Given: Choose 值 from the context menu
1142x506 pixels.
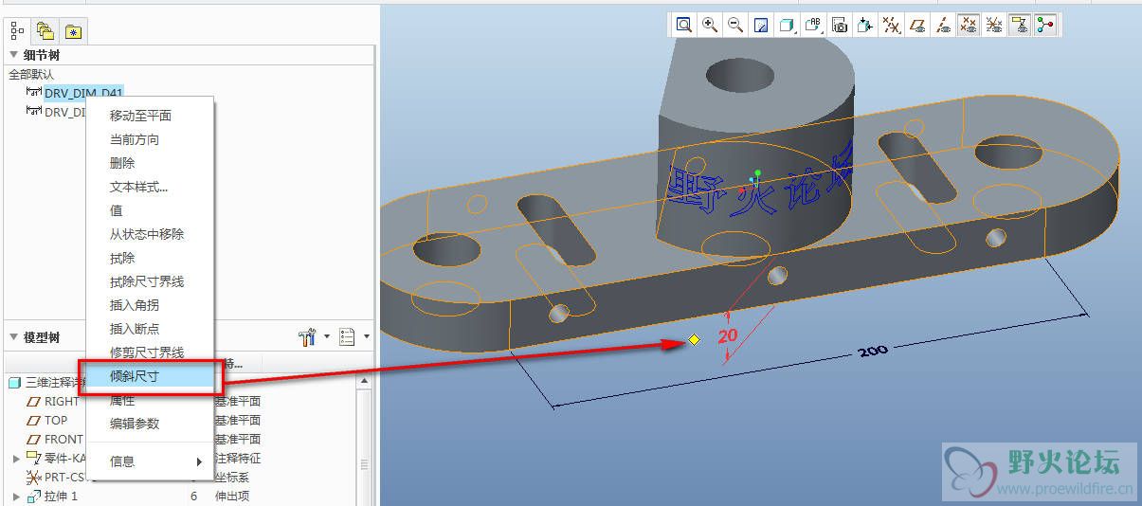Looking at the screenshot, I should click(x=151, y=210).
